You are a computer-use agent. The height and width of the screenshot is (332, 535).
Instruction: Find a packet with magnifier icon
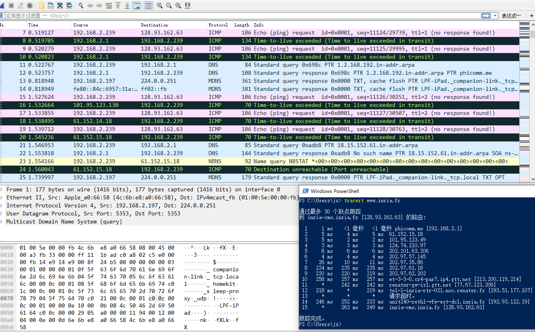point(81,6)
